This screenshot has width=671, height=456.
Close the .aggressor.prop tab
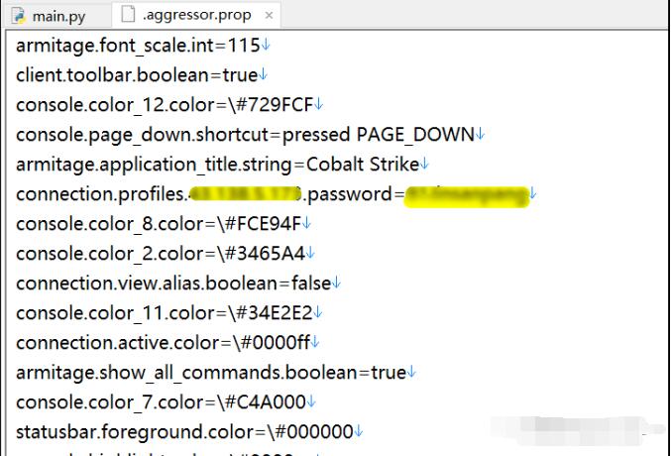click(269, 16)
